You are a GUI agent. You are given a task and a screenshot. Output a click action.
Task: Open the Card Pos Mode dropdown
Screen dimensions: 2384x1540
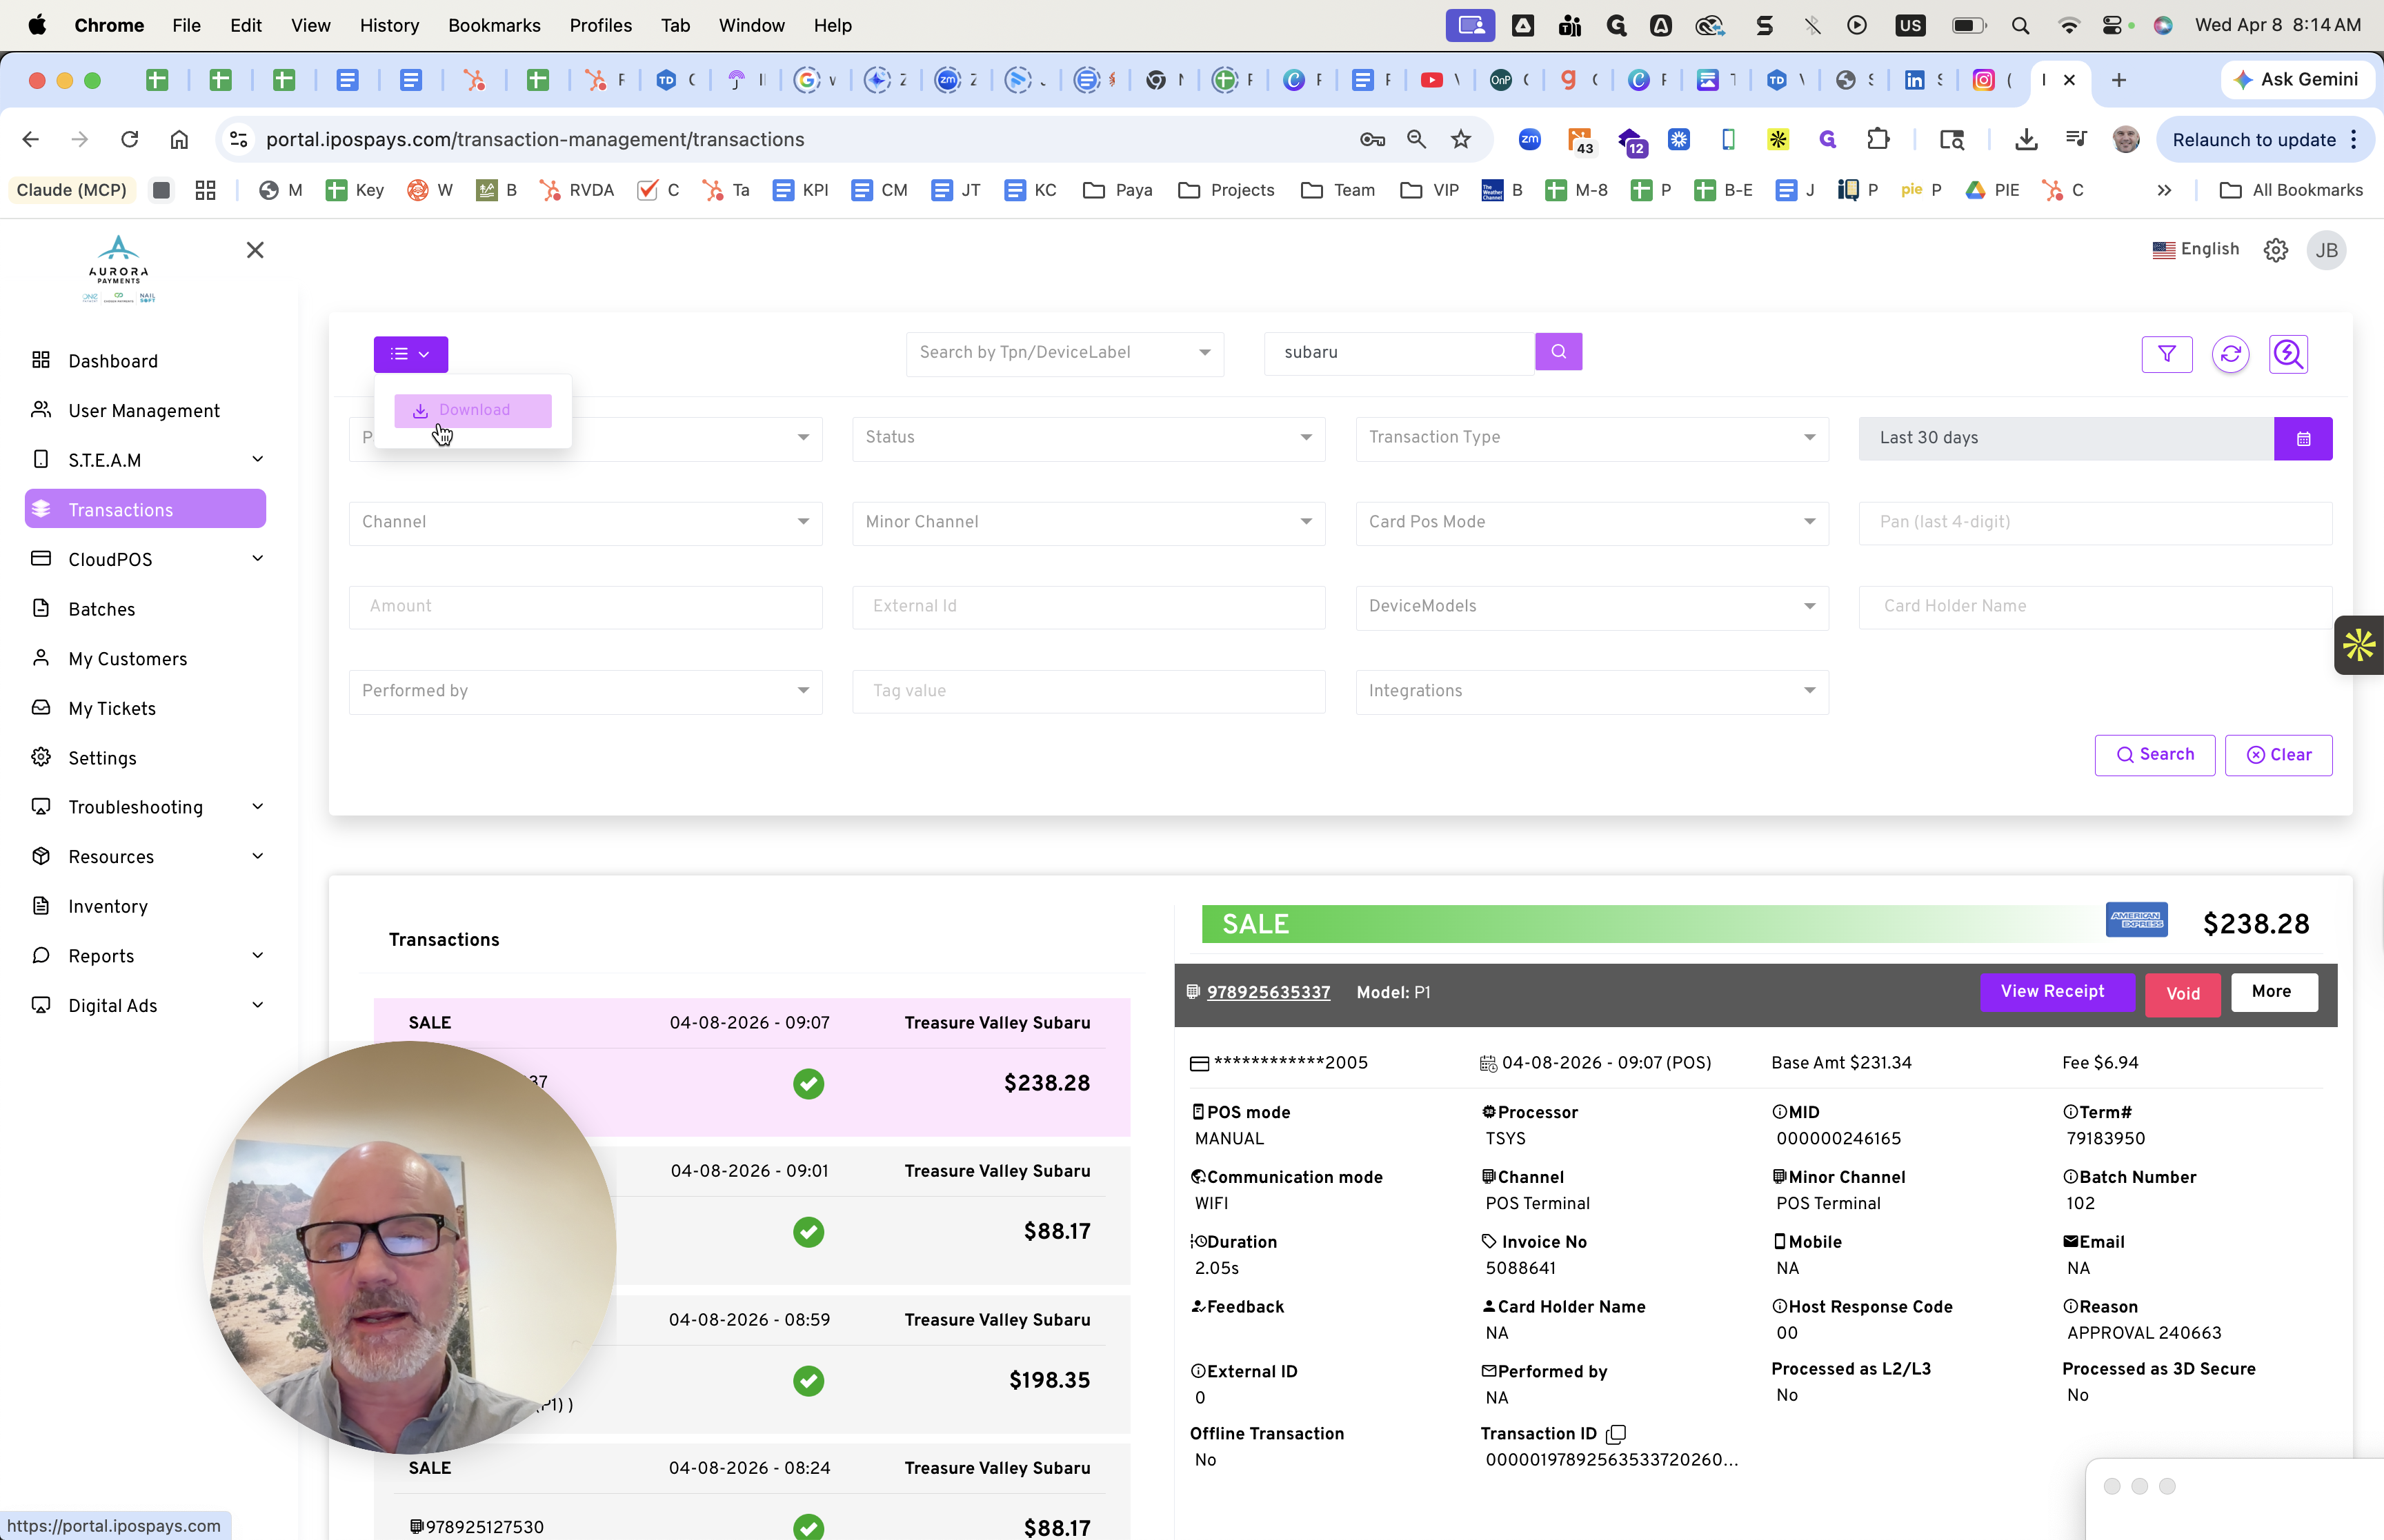(x=1591, y=522)
